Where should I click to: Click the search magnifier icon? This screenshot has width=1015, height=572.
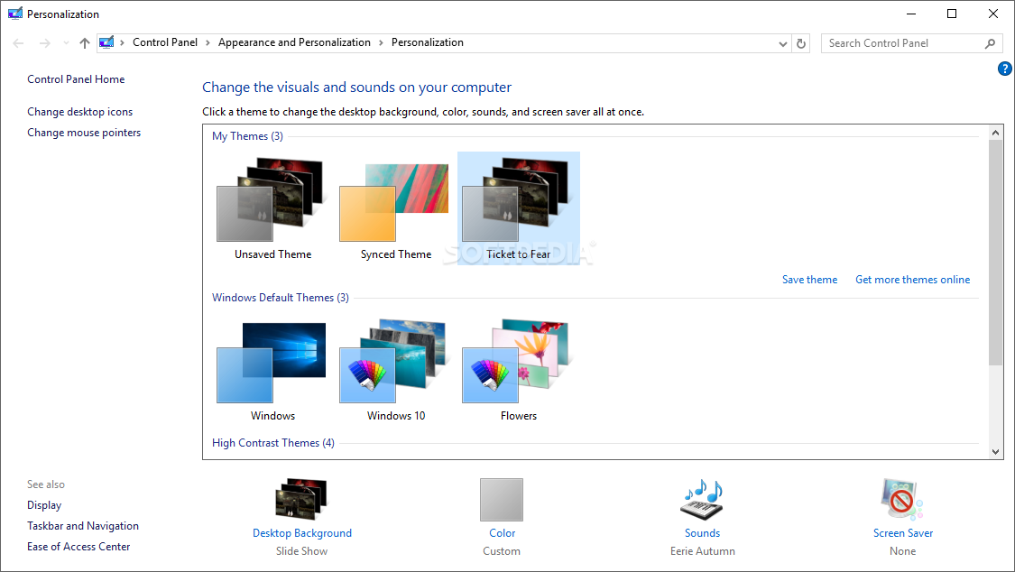990,43
